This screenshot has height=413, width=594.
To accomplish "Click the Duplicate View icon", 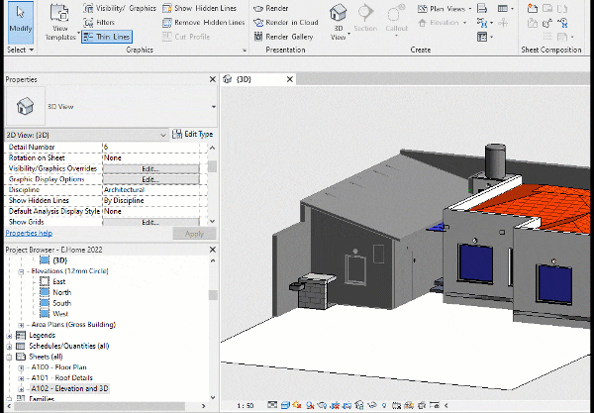I will click(481, 23).
